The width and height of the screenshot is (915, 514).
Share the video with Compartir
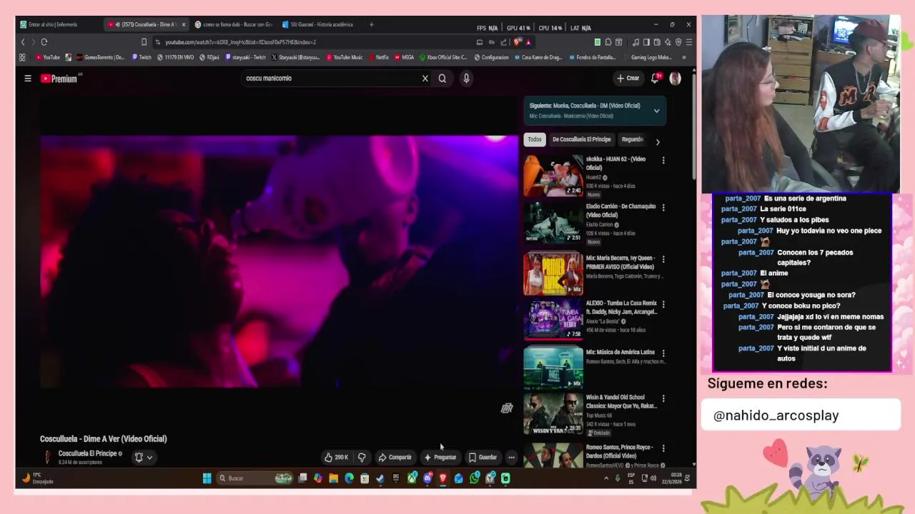click(395, 458)
